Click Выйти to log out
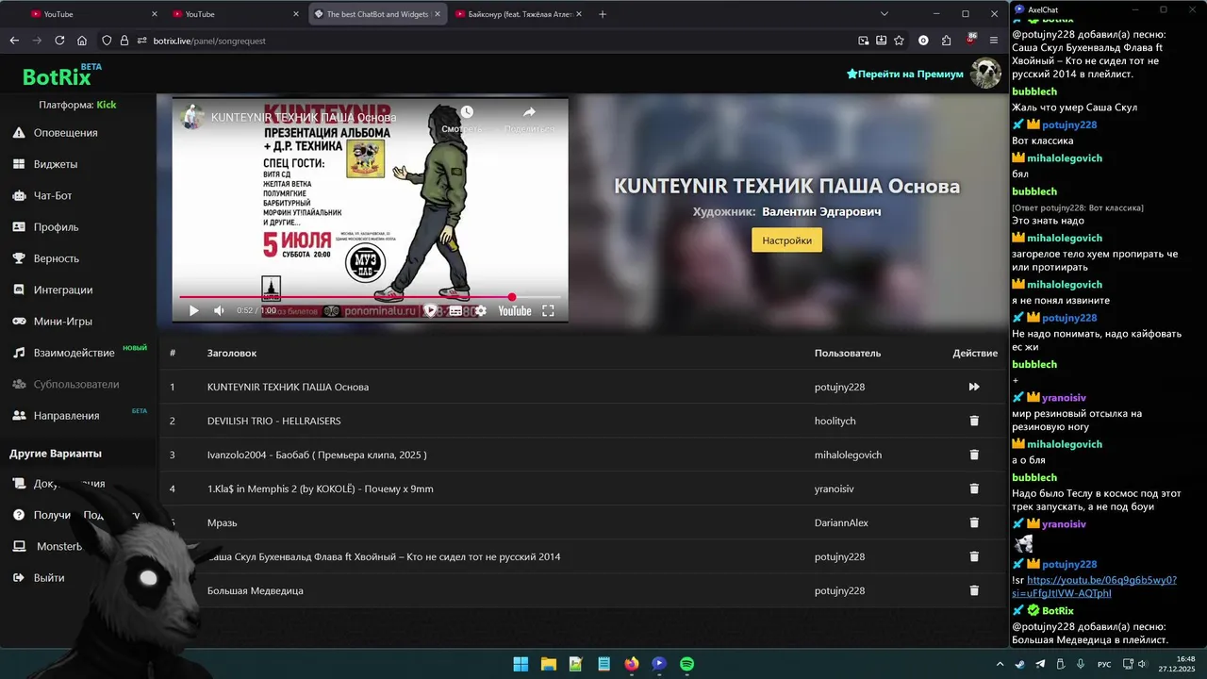The width and height of the screenshot is (1207, 679). (39, 578)
